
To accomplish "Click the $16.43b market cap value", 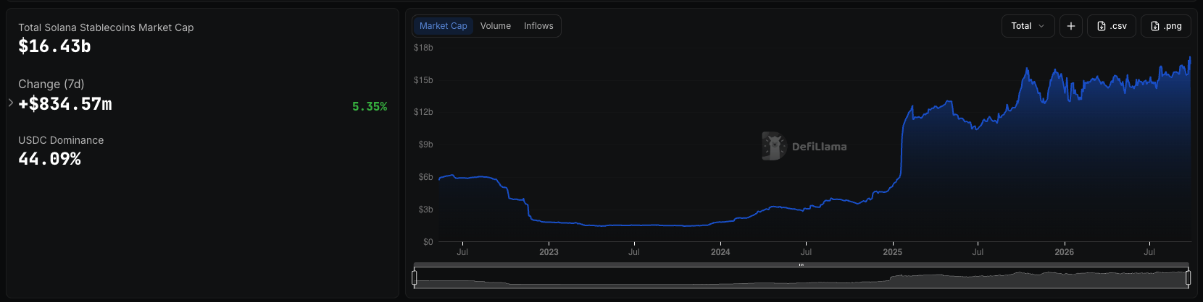I will coord(54,46).
